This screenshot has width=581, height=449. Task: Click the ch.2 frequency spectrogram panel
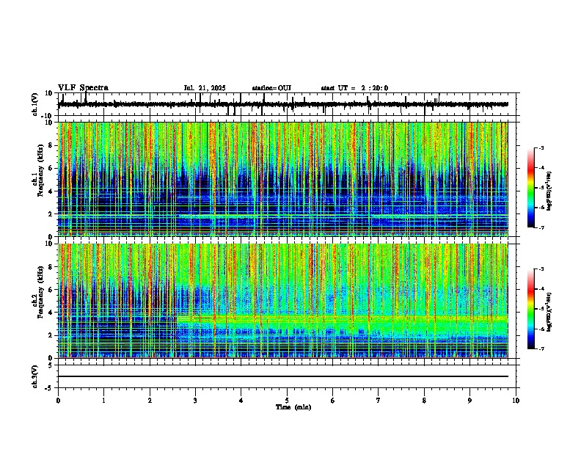click(x=283, y=301)
